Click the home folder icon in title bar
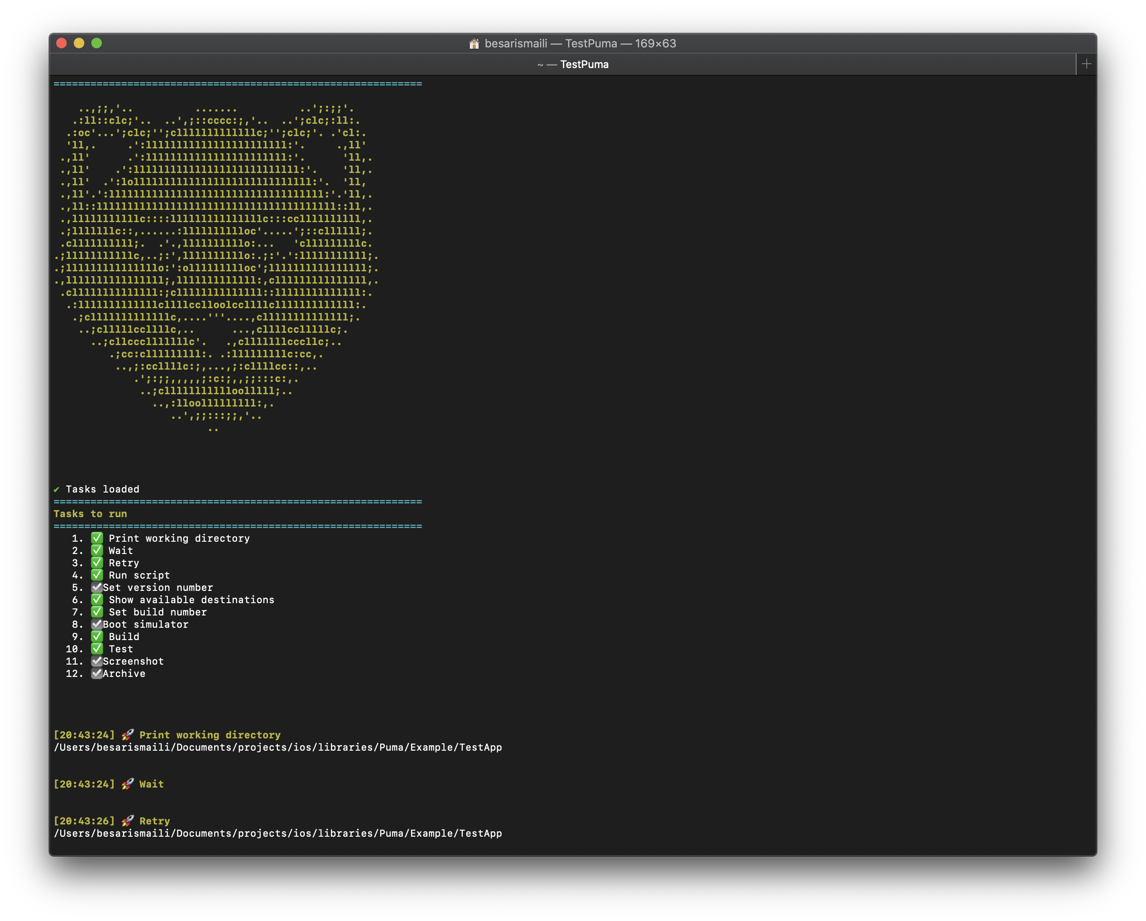 [x=474, y=43]
